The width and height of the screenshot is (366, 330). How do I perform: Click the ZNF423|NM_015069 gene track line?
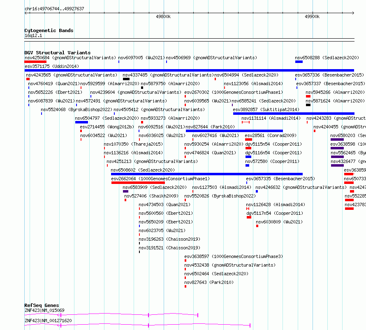click(111, 315)
